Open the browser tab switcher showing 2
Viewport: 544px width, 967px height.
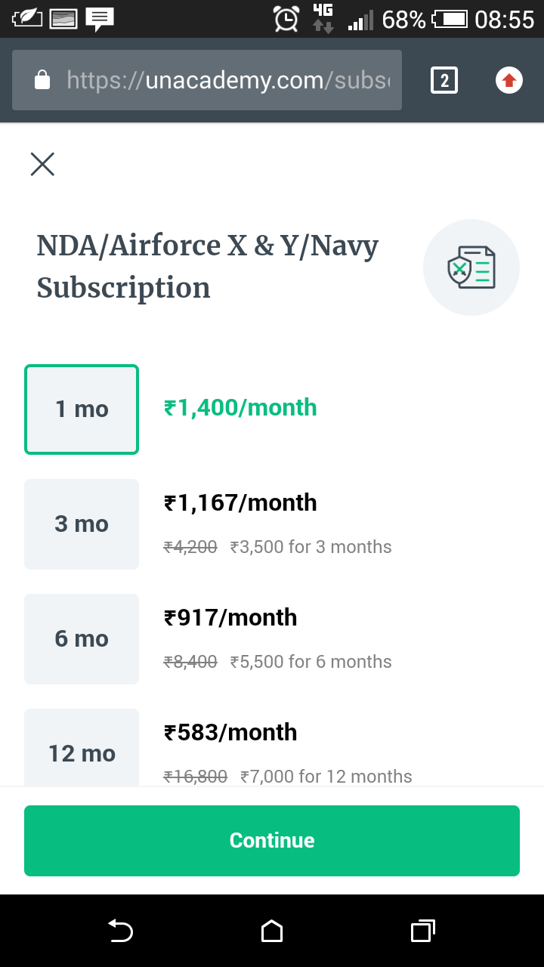click(444, 80)
